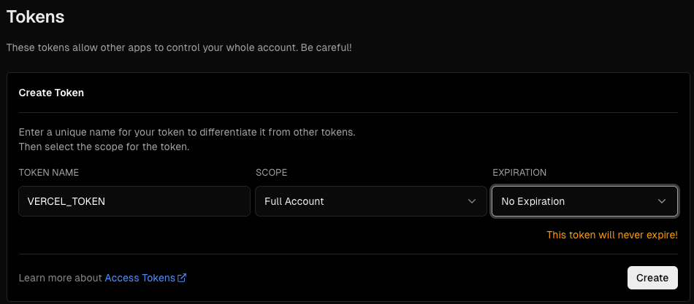Click the 'Learn more about' footer text
Image resolution: width=694 pixels, height=304 pixels.
[x=60, y=278]
